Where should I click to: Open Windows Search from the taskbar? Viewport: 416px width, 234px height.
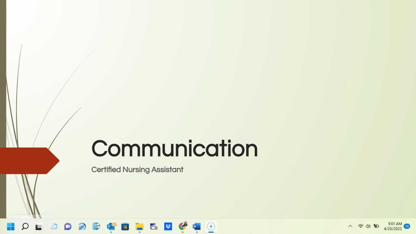click(x=25, y=227)
